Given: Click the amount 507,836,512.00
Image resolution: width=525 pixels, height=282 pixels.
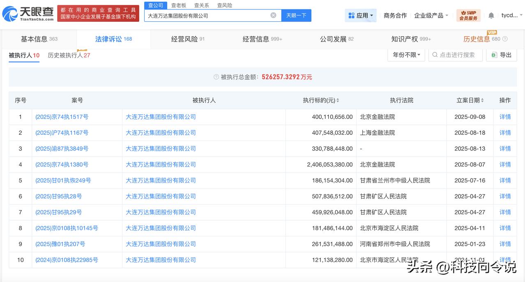Looking at the screenshot, I should tap(332, 196).
